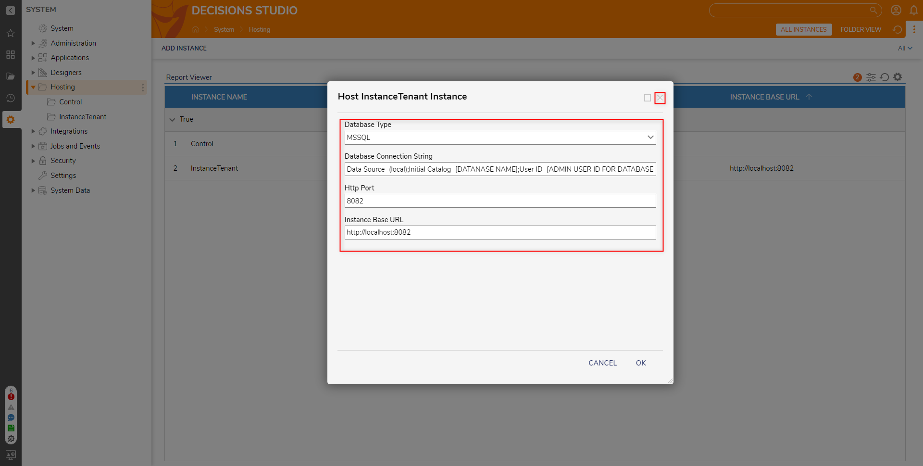Screen dimensions: 923x466
Task: Collapse the True group in the report
Action: 172,120
